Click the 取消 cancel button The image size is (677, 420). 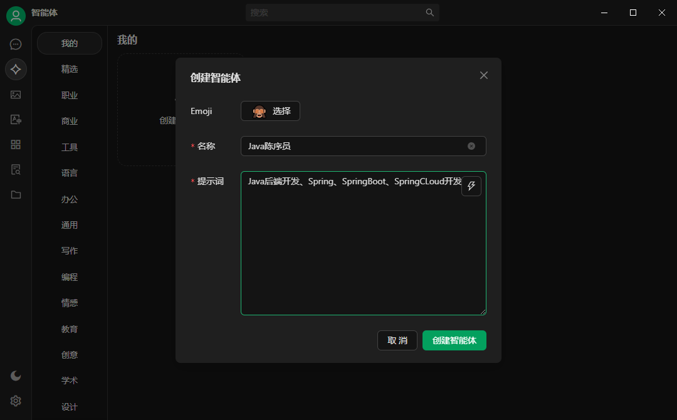click(x=397, y=340)
